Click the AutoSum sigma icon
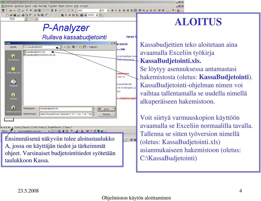Screen dimensions: 261x201 click(x=66, y=15)
